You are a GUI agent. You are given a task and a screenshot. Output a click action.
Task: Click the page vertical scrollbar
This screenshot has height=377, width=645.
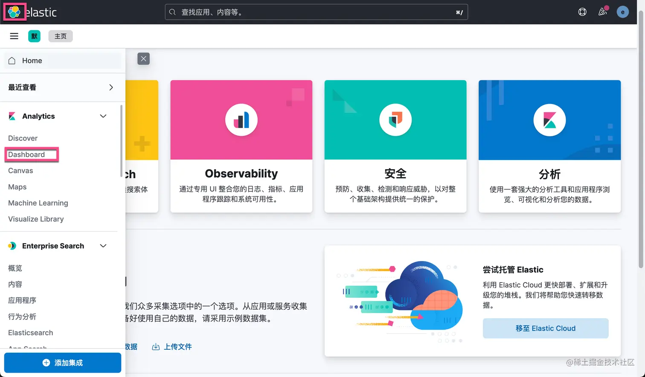(641, 139)
